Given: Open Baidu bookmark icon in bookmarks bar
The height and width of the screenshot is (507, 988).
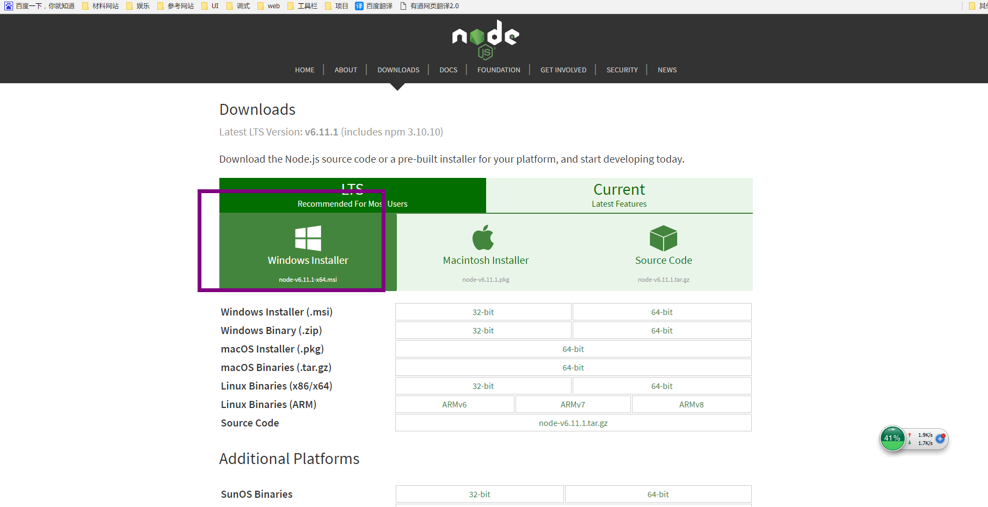Looking at the screenshot, I should (x=9, y=6).
